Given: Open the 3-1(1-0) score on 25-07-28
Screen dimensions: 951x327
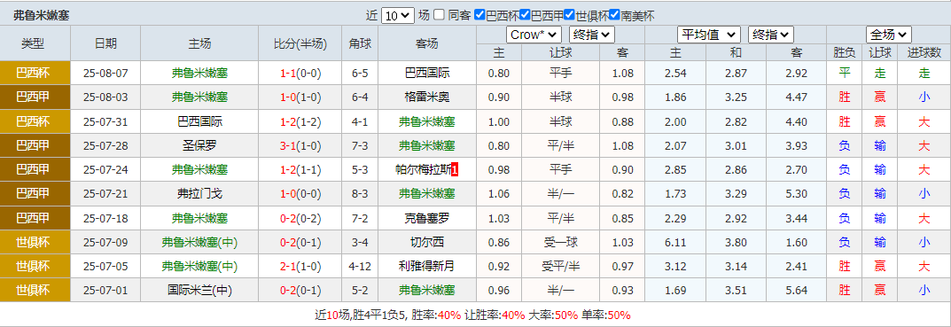Looking at the screenshot, I should pyautogui.click(x=300, y=145).
